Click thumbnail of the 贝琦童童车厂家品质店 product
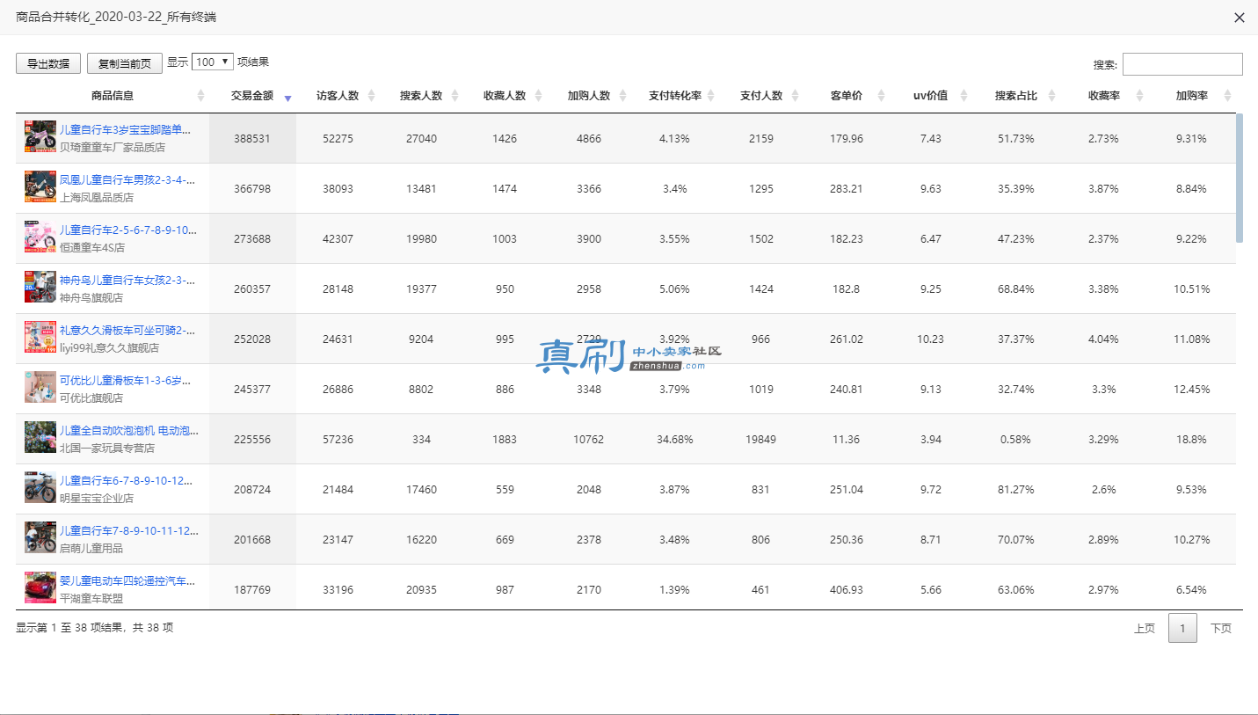The width and height of the screenshot is (1258, 715). (x=40, y=136)
